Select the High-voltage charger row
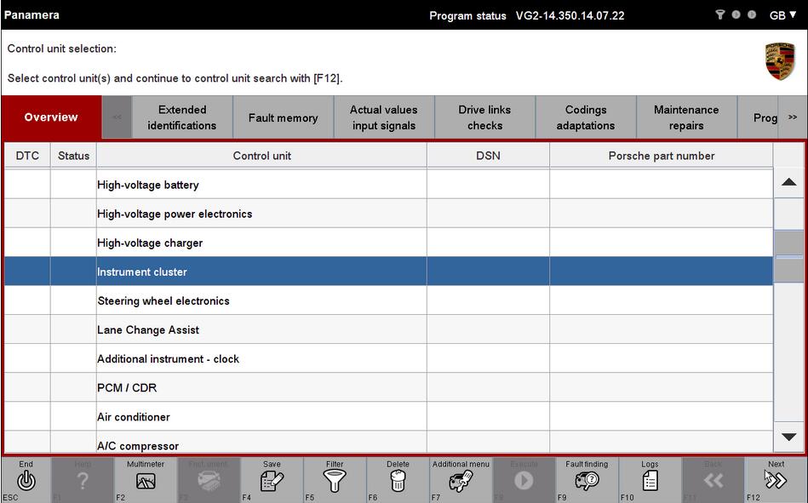Viewport: 808px width, 503px height. click(388, 243)
